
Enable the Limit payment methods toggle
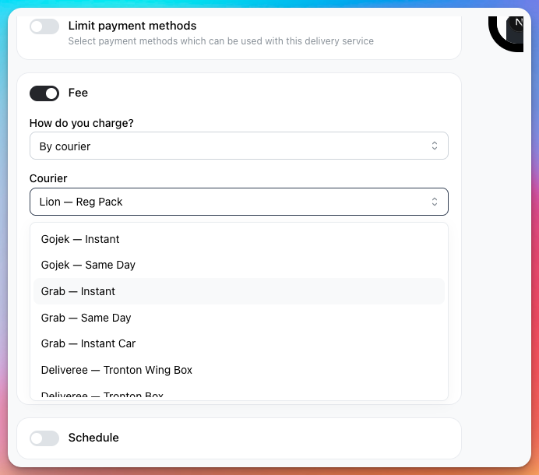(44, 26)
